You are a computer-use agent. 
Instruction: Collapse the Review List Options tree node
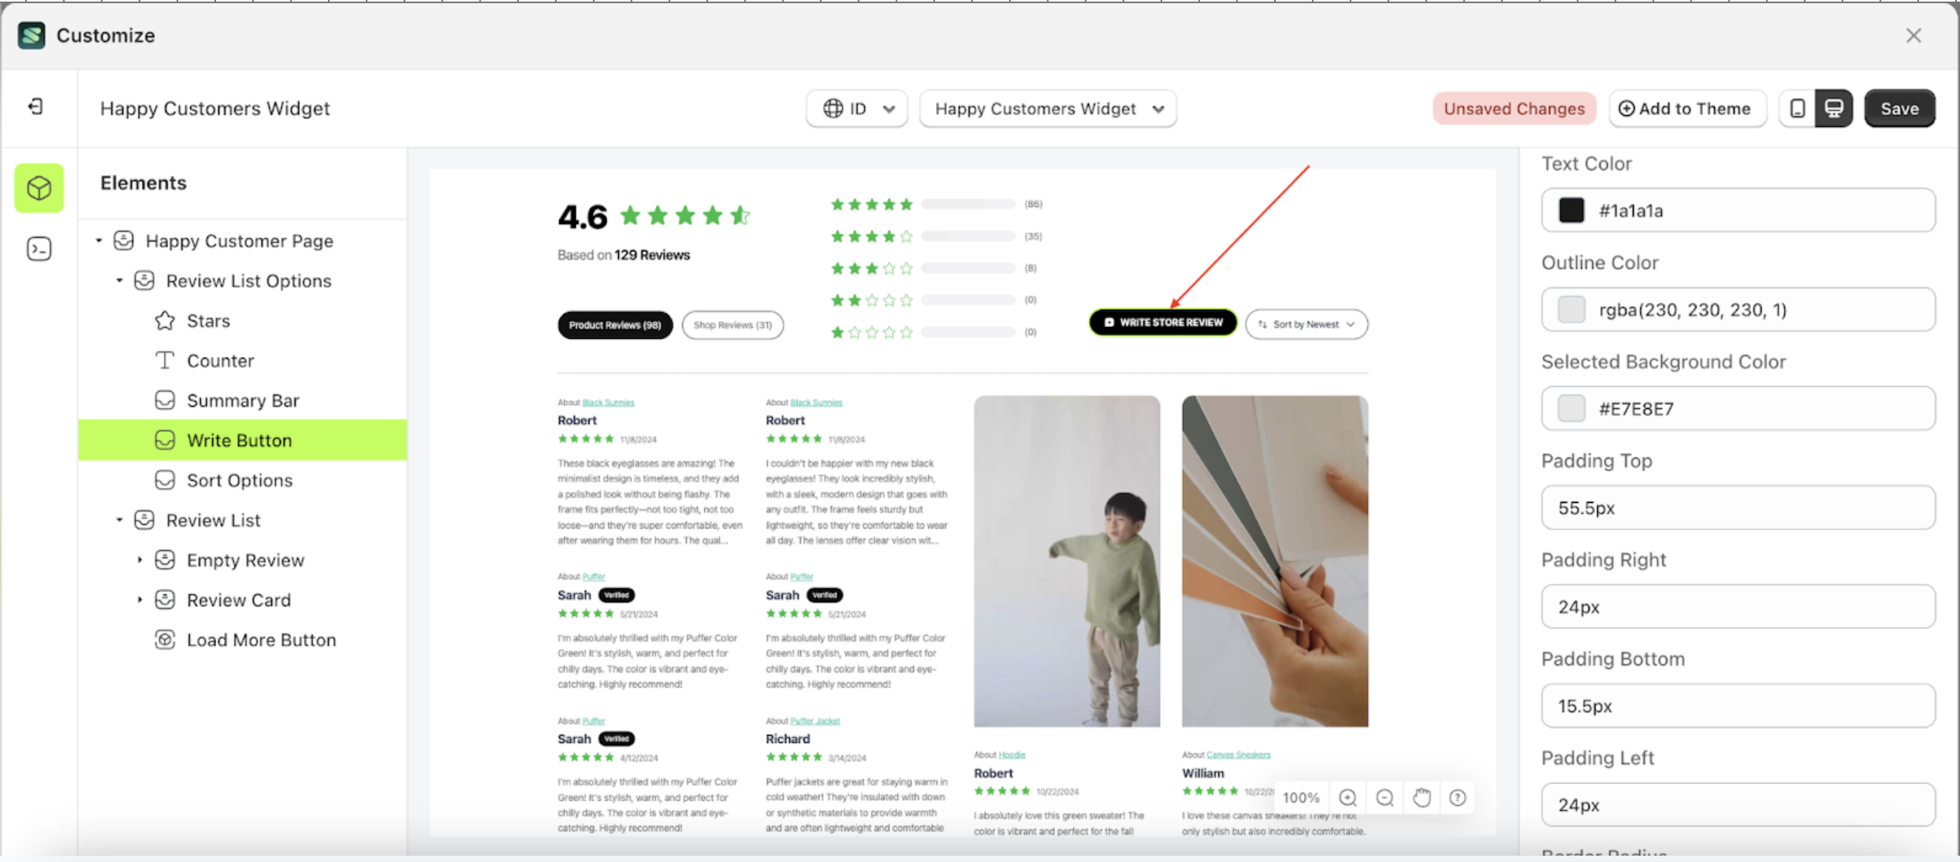pyautogui.click(x=120, y=281)
